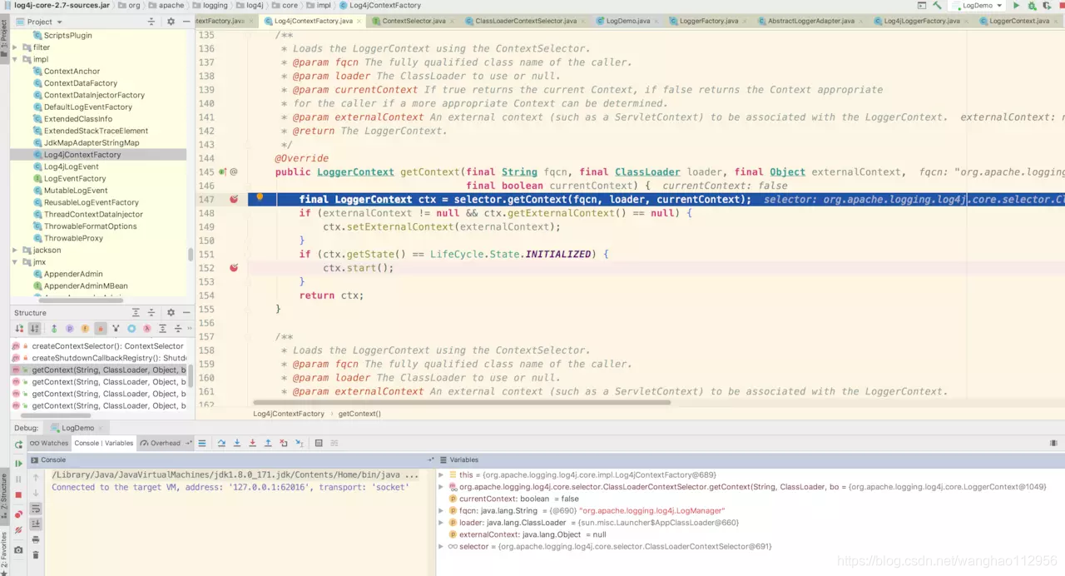Screen dimensions: 1065x576
Task: Select createContextSelector() in Structure list
Action: click(107, 346)
